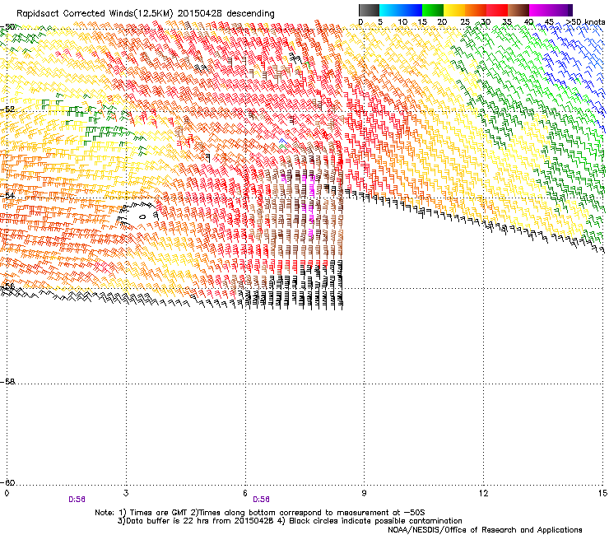609x535 pixels.
Task: Pick the orange 25-30 knots legend color
Action: tap(476, 10)
